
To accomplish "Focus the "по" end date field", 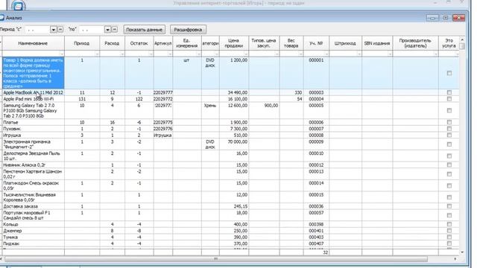I will point(92,30).
